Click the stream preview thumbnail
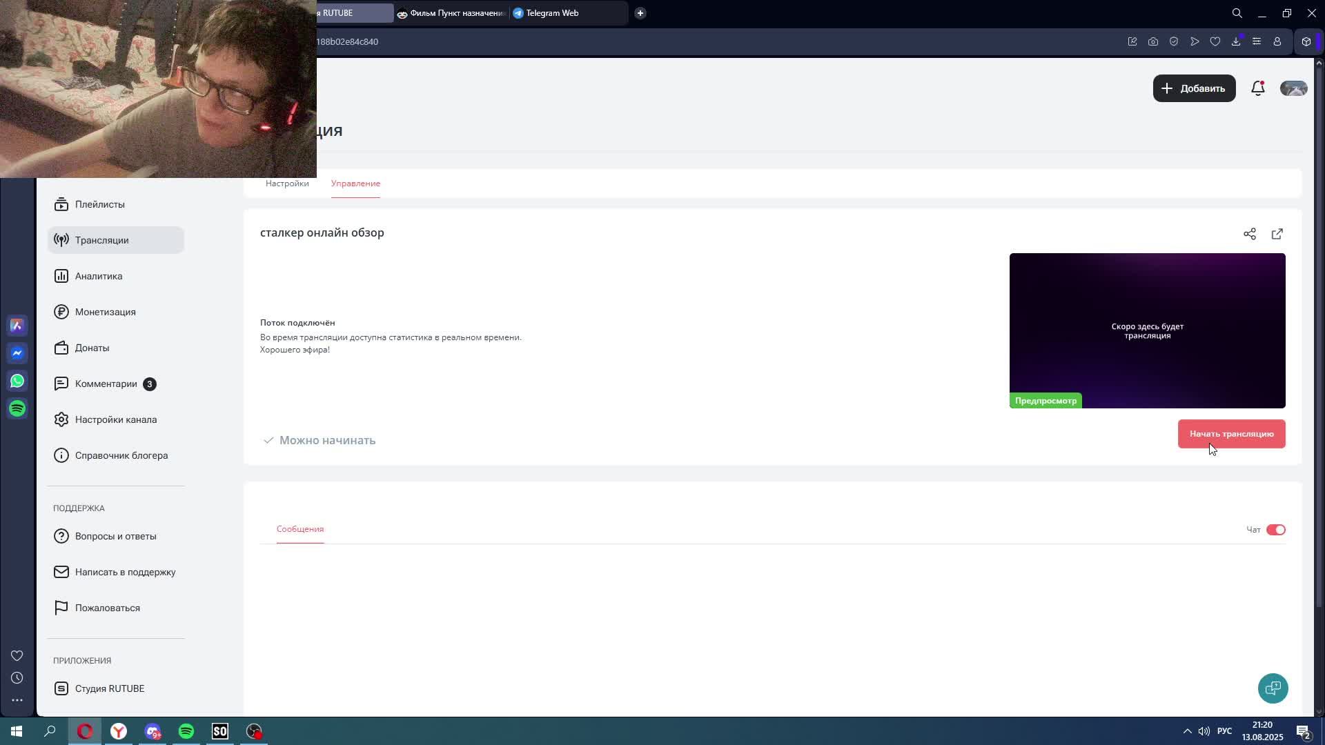 1147,330
